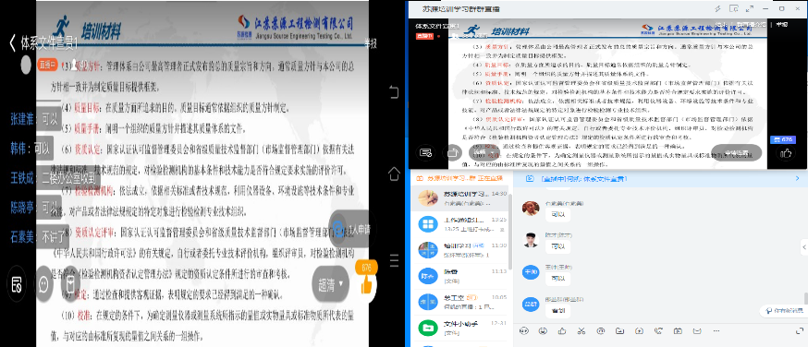Start a call with the phone icon
The height and width of the screenshot is (347, 808).
[658, 330]
